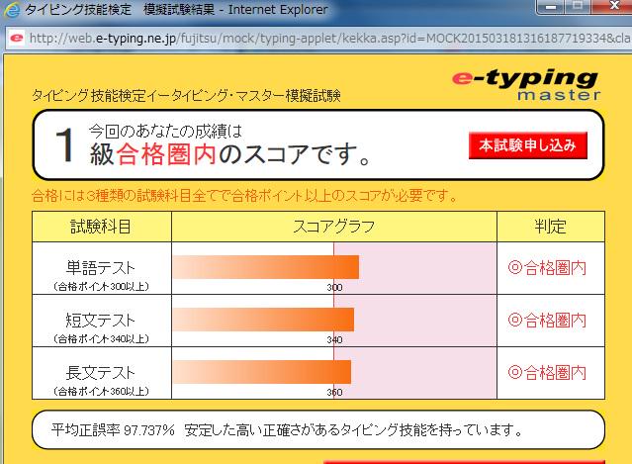Click the 単語テスト row label
Viewport: 632px width, 464px height.
(x=101, y=268)
